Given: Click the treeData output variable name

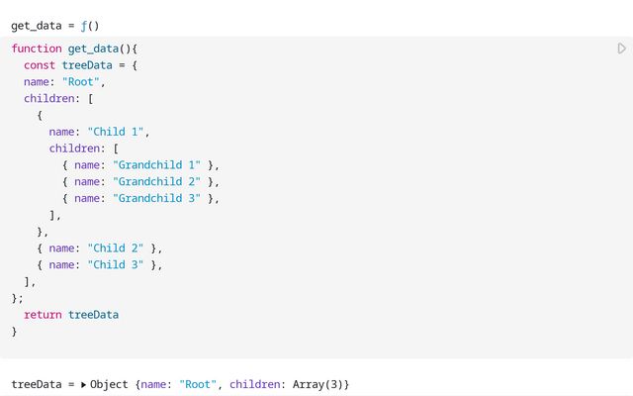Looking at the screenshot, I should (36, 384).
